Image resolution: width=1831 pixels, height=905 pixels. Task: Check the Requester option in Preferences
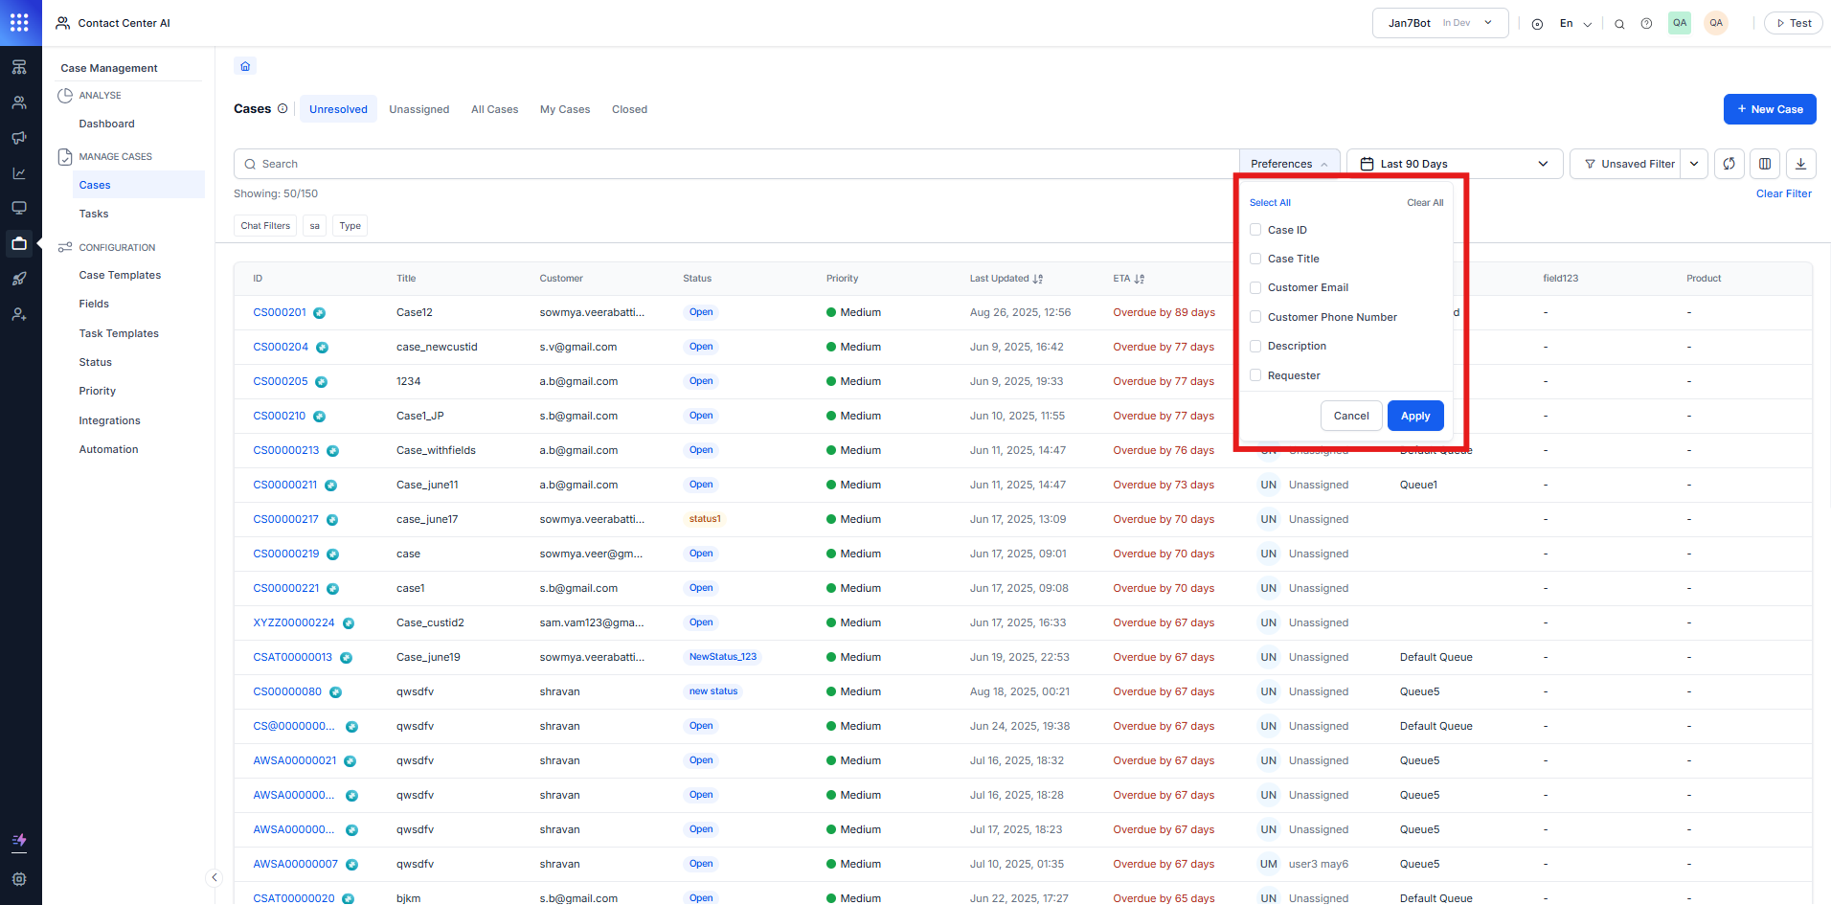[1255, 374]
